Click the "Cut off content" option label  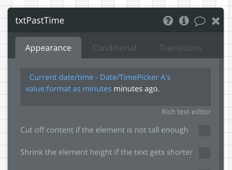104,130
